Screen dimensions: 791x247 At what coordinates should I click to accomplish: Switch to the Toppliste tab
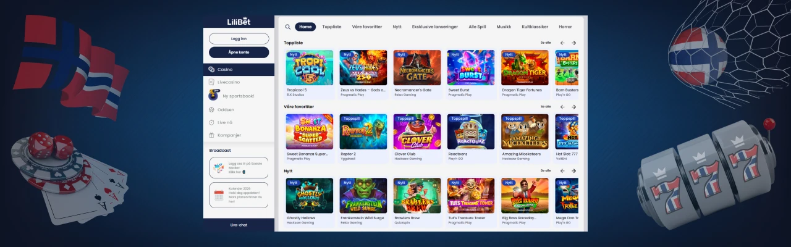coord(332,27)
